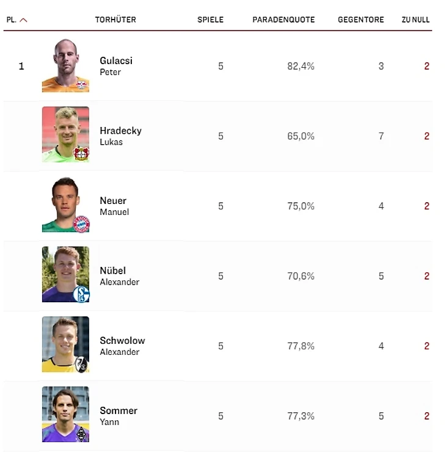This screenshot has width=446, height=455.
Task: Toggle sort arrow next to PL. header
Action: [x=23, y=20]
